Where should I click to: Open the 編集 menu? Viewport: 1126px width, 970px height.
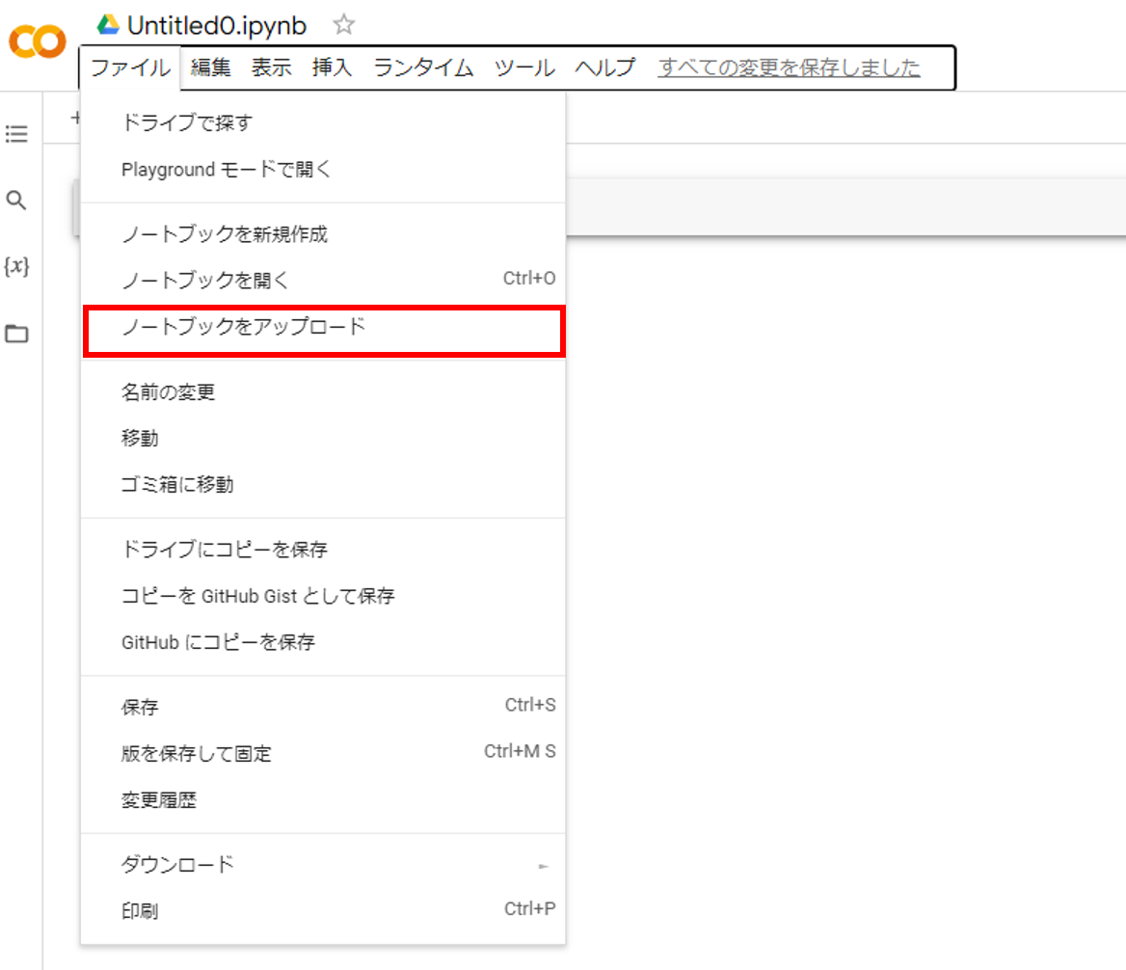pyautogui.click(x=210, y=67)
